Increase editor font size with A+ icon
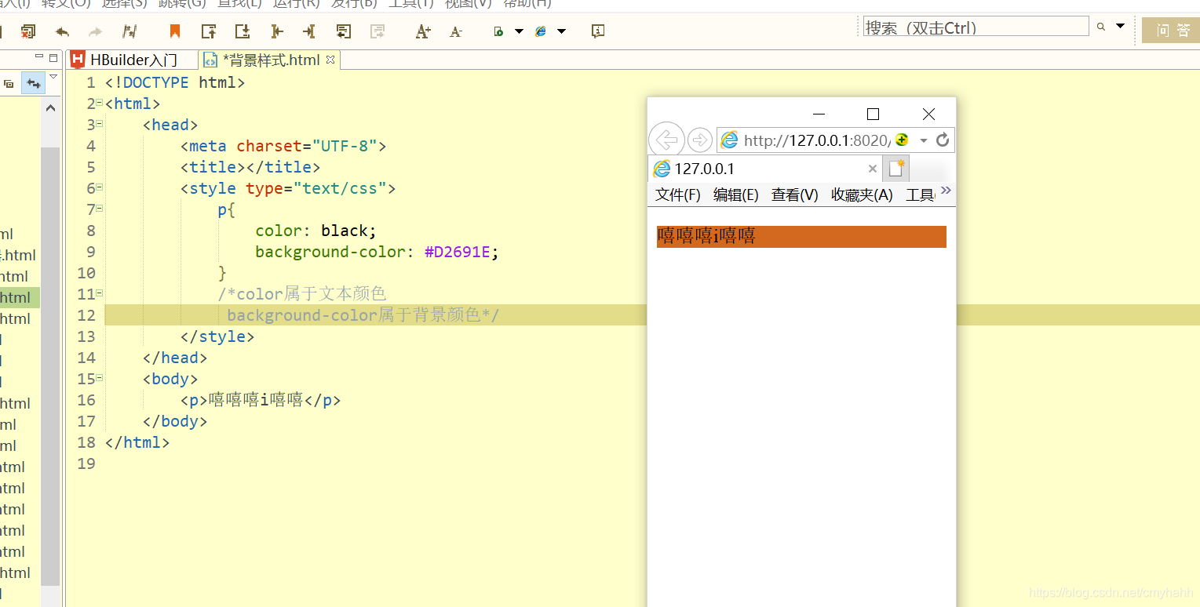Viewport: 1200px width, 607px height. coord(423,31)
